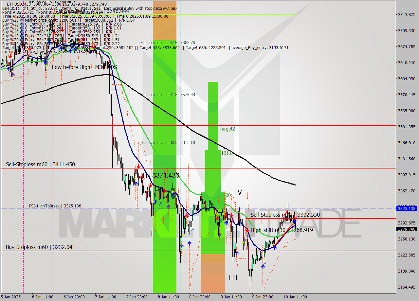
Task: Click the 'I I I' wave label
Action: [233, 277]
